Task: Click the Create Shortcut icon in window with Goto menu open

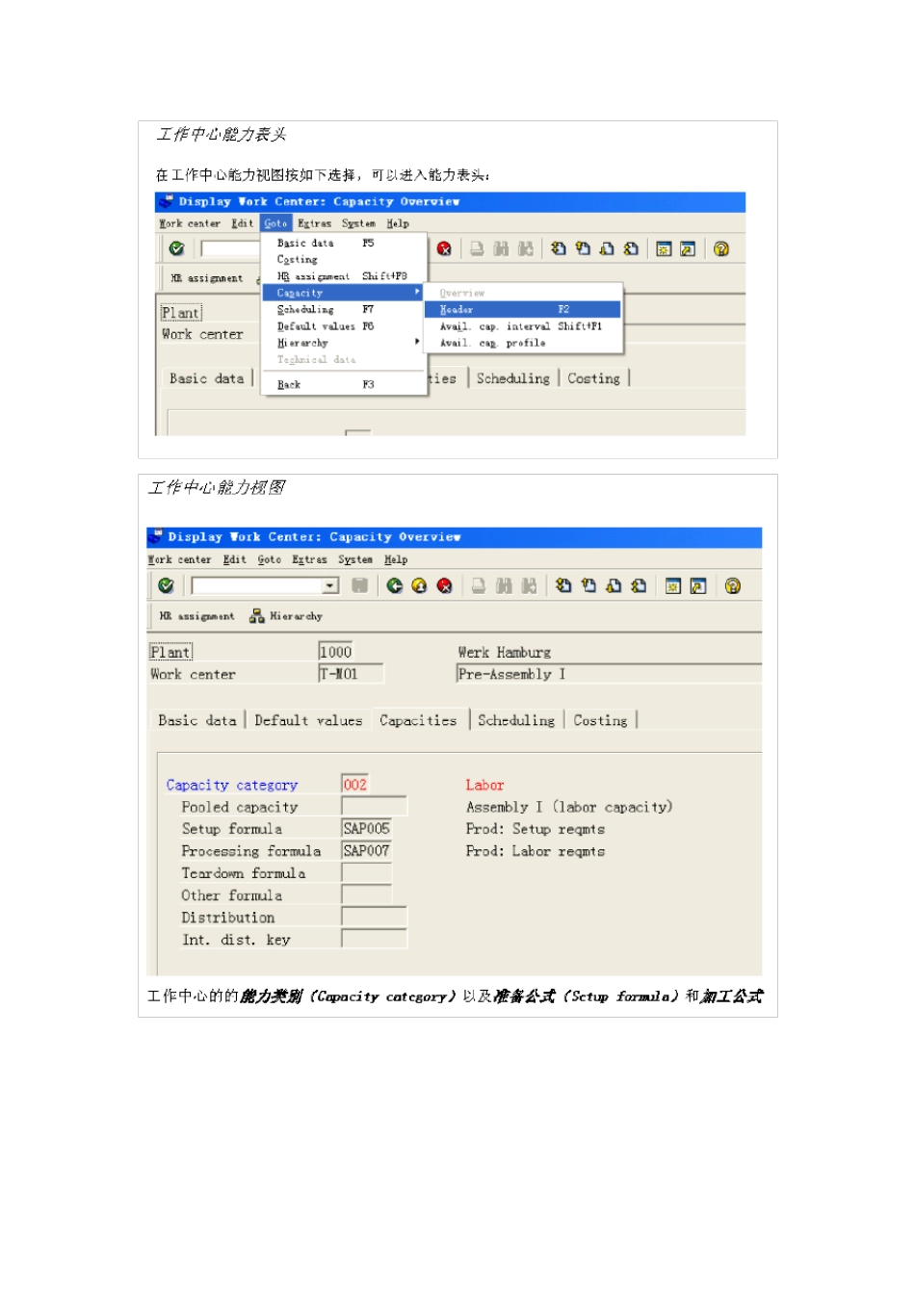Action: (x=688, y=248)
